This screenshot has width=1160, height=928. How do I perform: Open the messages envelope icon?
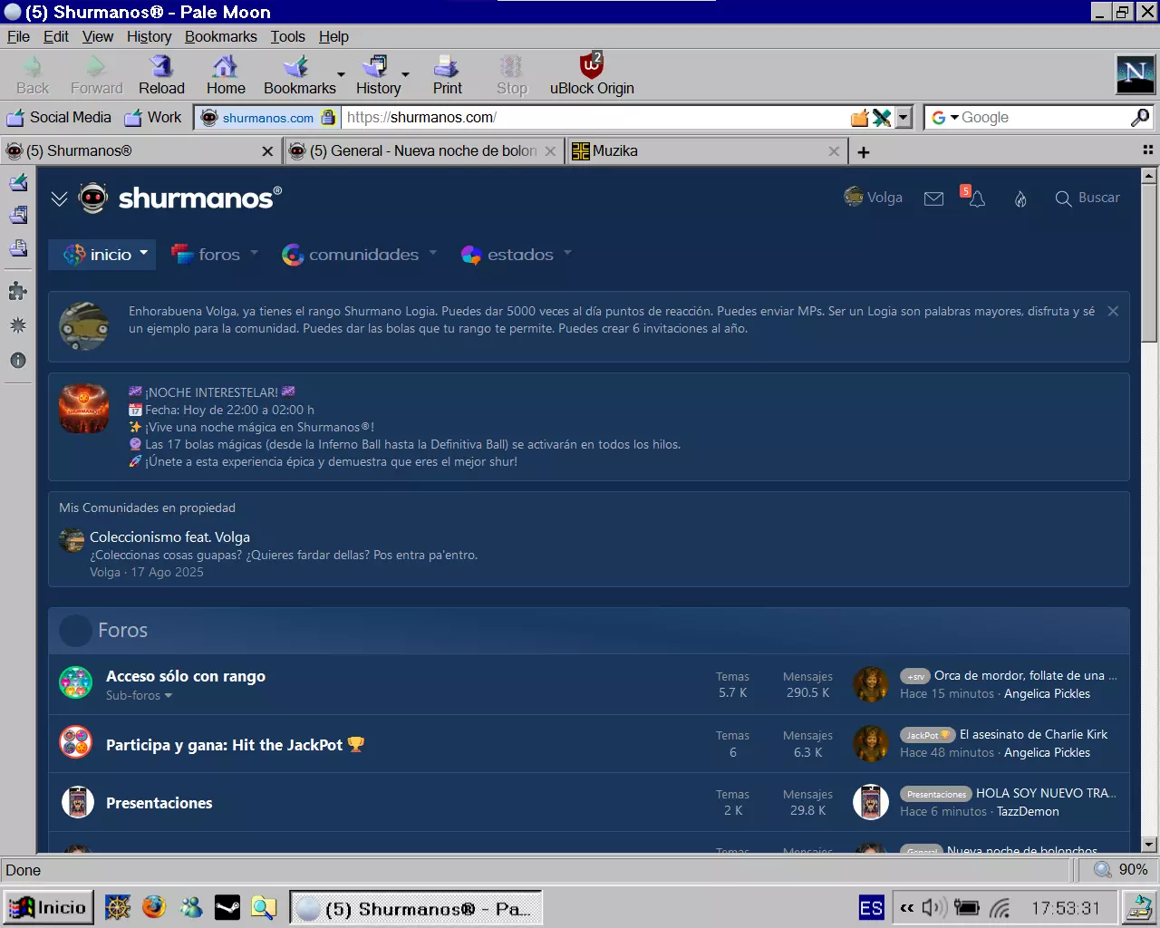tap(933, 198)
